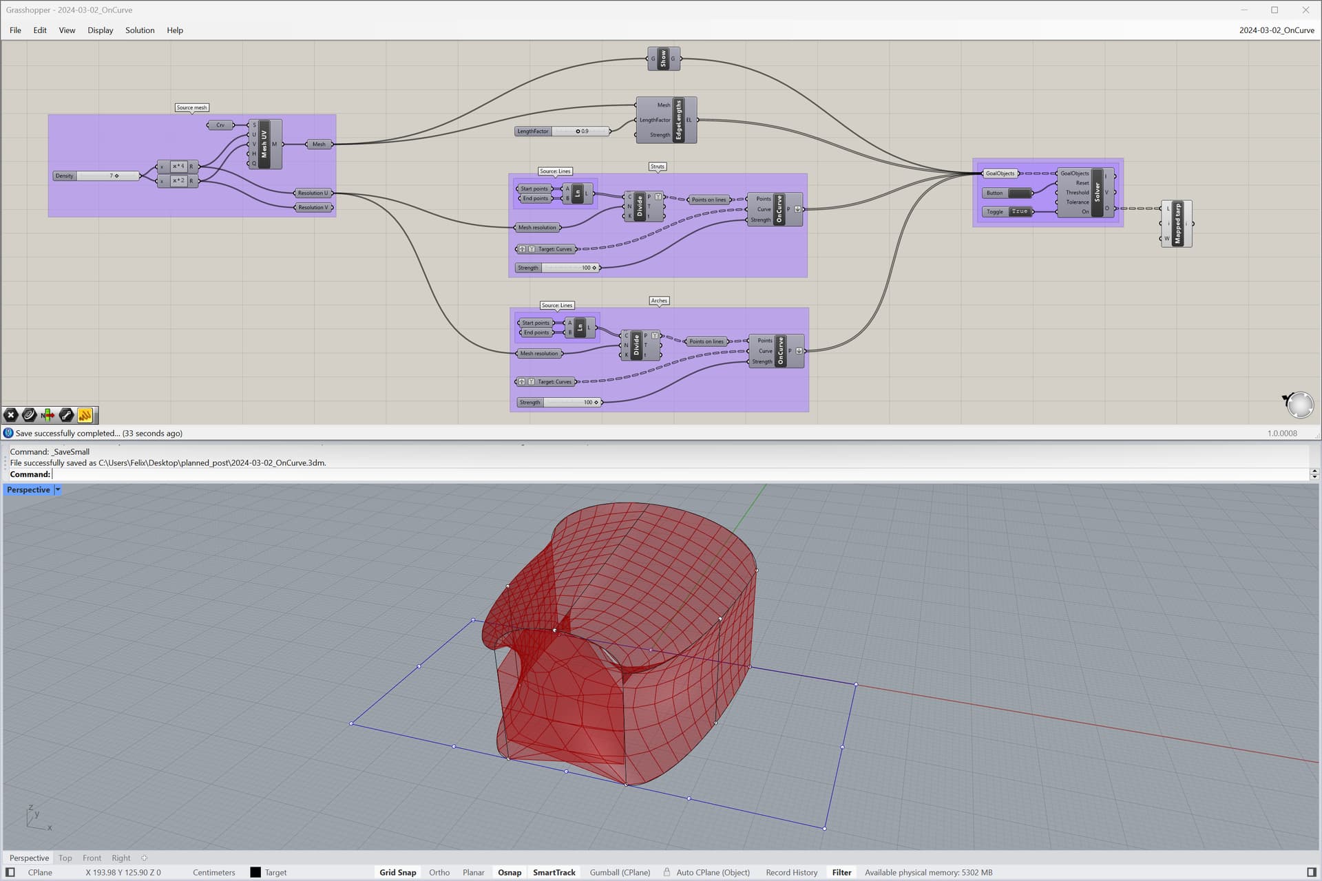Toggle Osnap in the status bar
Viewport: 1322px width, 881px height.
[509, 872]
